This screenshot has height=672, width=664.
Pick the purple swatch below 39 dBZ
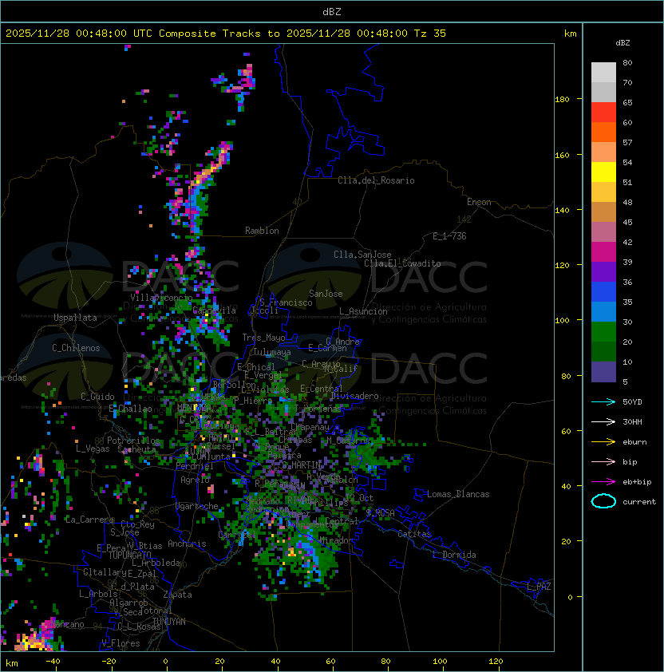coord(603,271)
